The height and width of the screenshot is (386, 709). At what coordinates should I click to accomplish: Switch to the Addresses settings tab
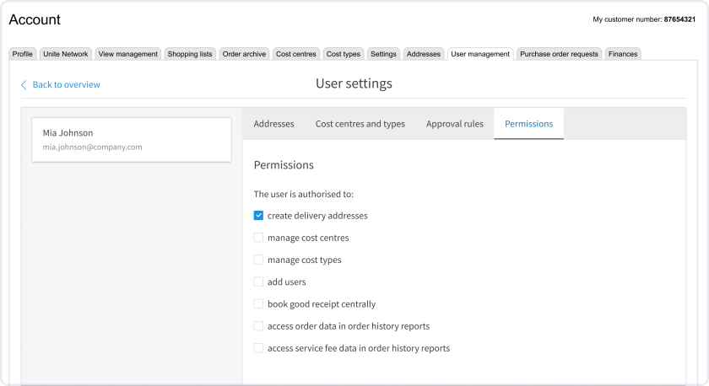point(273,124)
